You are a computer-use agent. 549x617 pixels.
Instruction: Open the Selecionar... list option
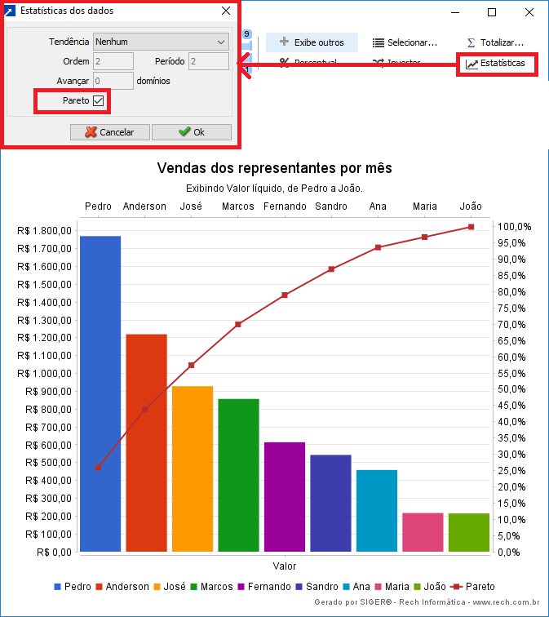tap(405, 42)
